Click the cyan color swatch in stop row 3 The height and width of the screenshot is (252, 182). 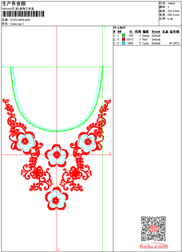(124, 43)
